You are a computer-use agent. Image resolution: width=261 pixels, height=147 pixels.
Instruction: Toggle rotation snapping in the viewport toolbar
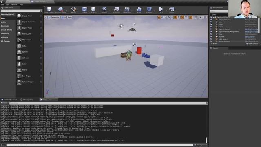(x=182, y=17)
